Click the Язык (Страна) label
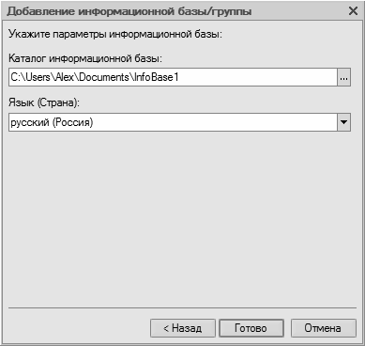Viewport: 365px width, 346px height. [x=44, y=102]
